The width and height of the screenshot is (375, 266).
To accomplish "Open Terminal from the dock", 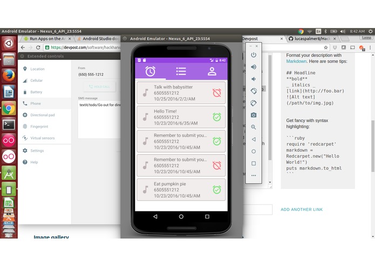I will 9,124.
